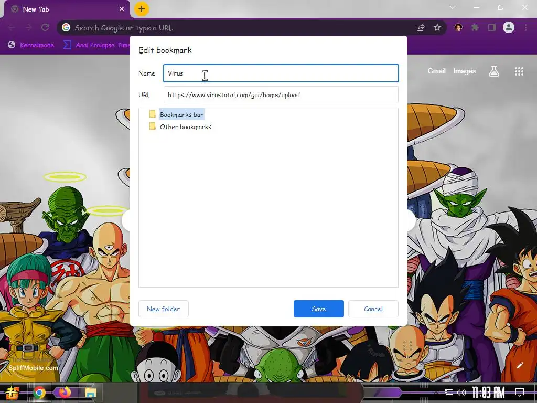
Task: Close the New Tab tab
Action: tap(122, 9)
